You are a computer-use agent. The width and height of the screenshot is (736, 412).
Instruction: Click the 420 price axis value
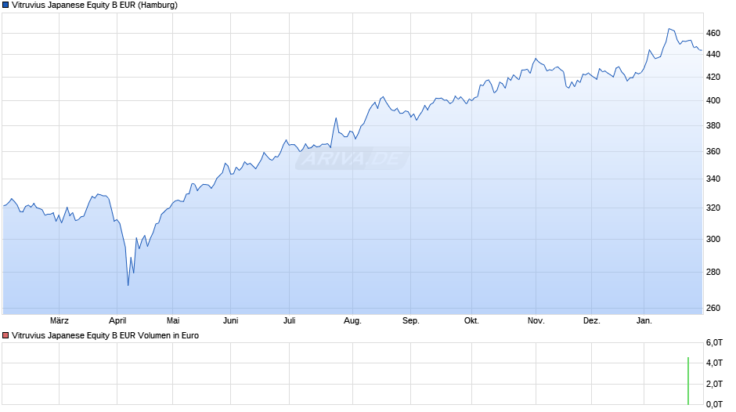(713, 77)
